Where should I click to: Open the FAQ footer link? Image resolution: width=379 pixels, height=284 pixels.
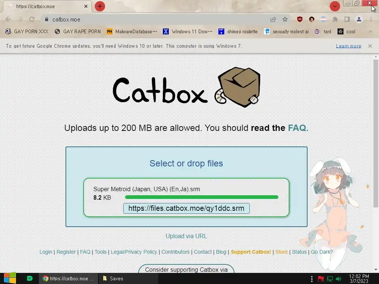click(85, 252)
